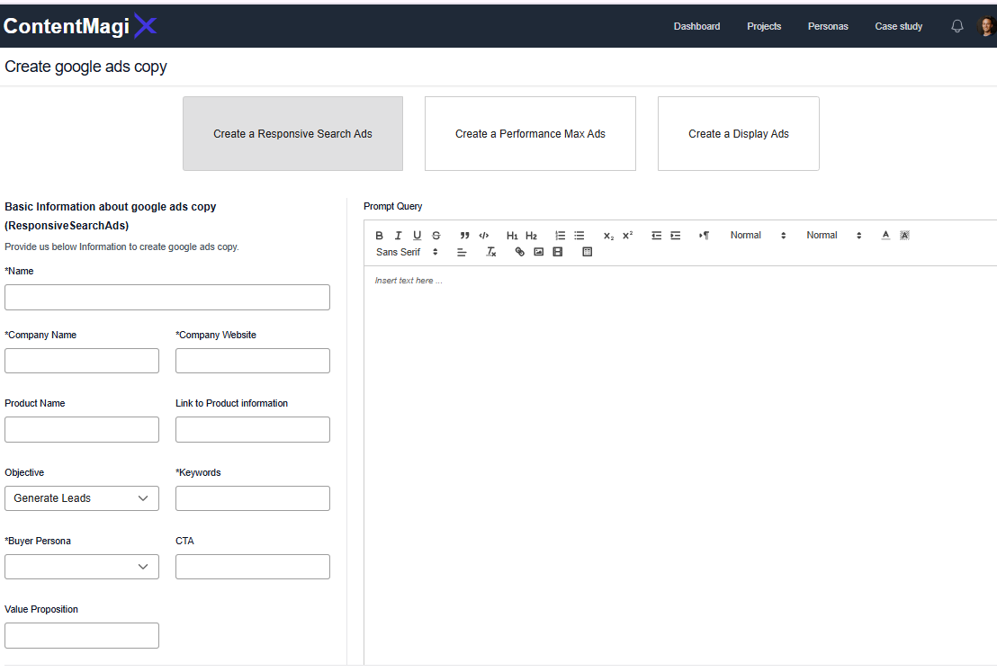Increase indent in editor
Image resolution: width=997 pixels, height=672 pixels.
click(x=675, y=235)
